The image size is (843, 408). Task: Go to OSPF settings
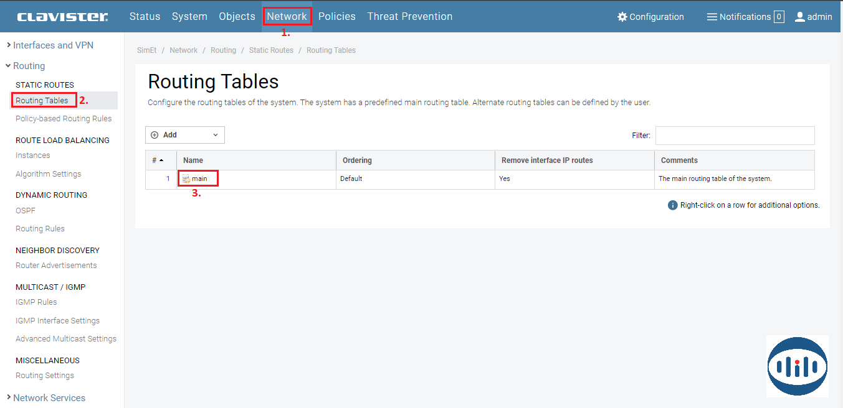point(26,211)
